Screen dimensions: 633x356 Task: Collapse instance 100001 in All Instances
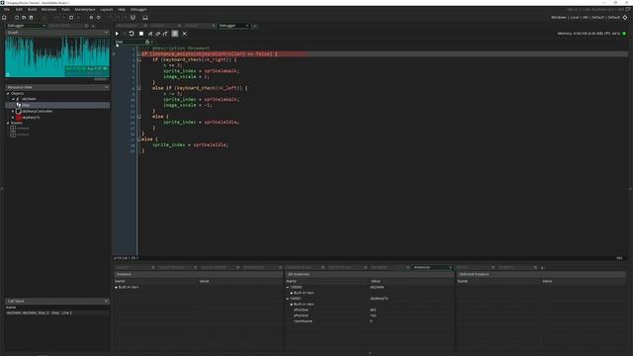coord(288,299)
